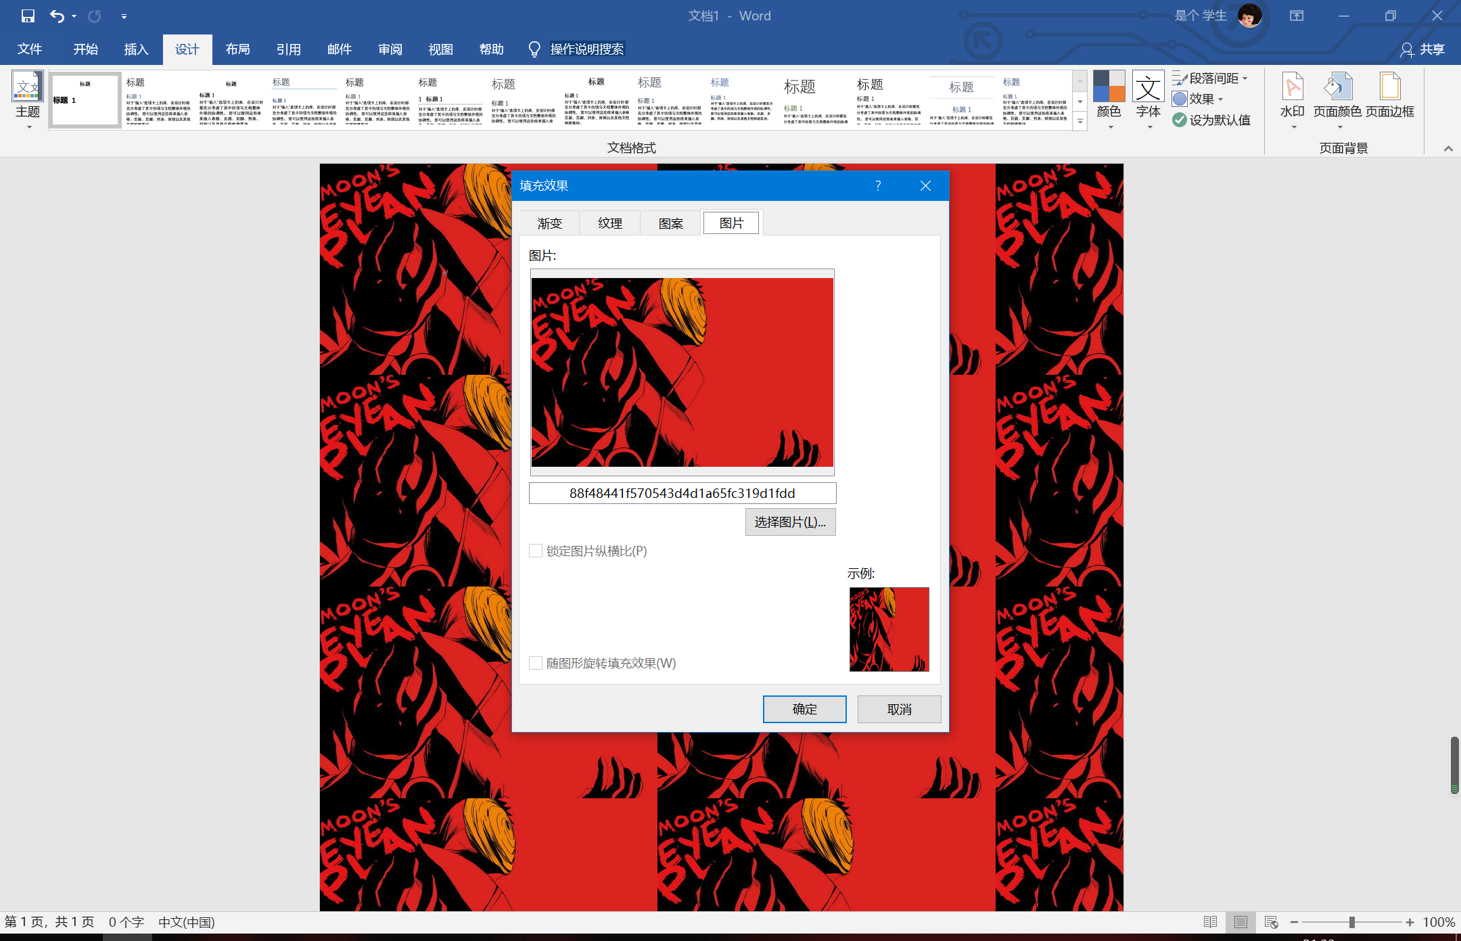Switch to the Mailings (邮件) ribbon tab
The image size is (1461, 941).
tap(340, 49)
